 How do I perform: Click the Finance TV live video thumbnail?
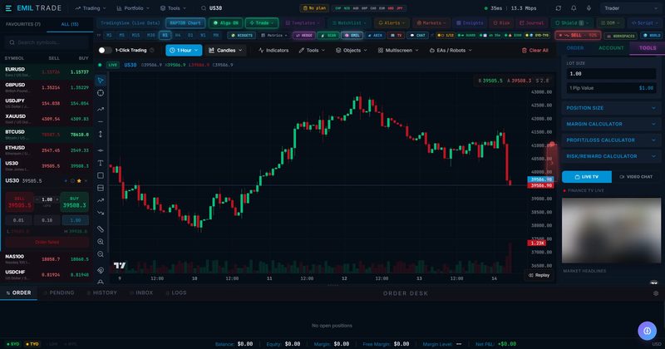coord(611,230)
